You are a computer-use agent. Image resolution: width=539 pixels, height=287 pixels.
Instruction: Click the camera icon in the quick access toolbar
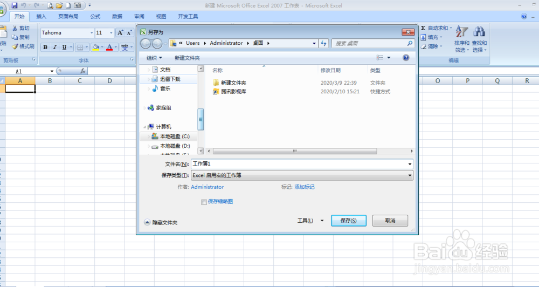pos(78,5)
